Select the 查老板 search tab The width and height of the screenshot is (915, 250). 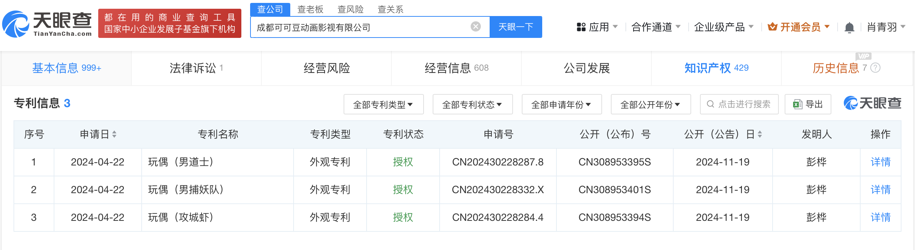(310, 9)
